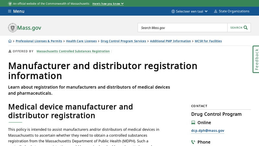Click the Medical device manufacturer and distributor heading
Viewport: 259px width, 146px height.
click(71, 111)
